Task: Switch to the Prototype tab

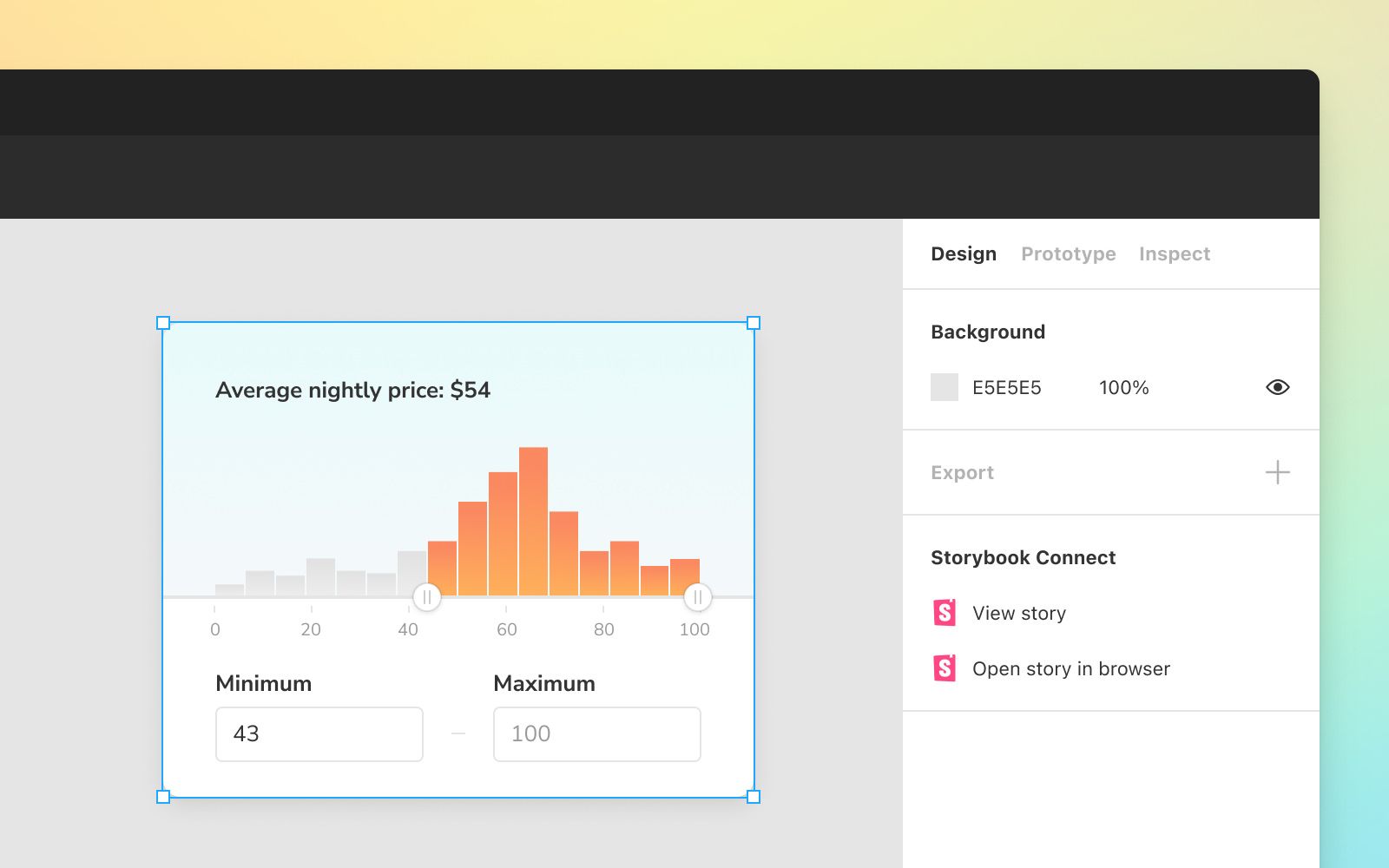Action: coord(1068,253)
